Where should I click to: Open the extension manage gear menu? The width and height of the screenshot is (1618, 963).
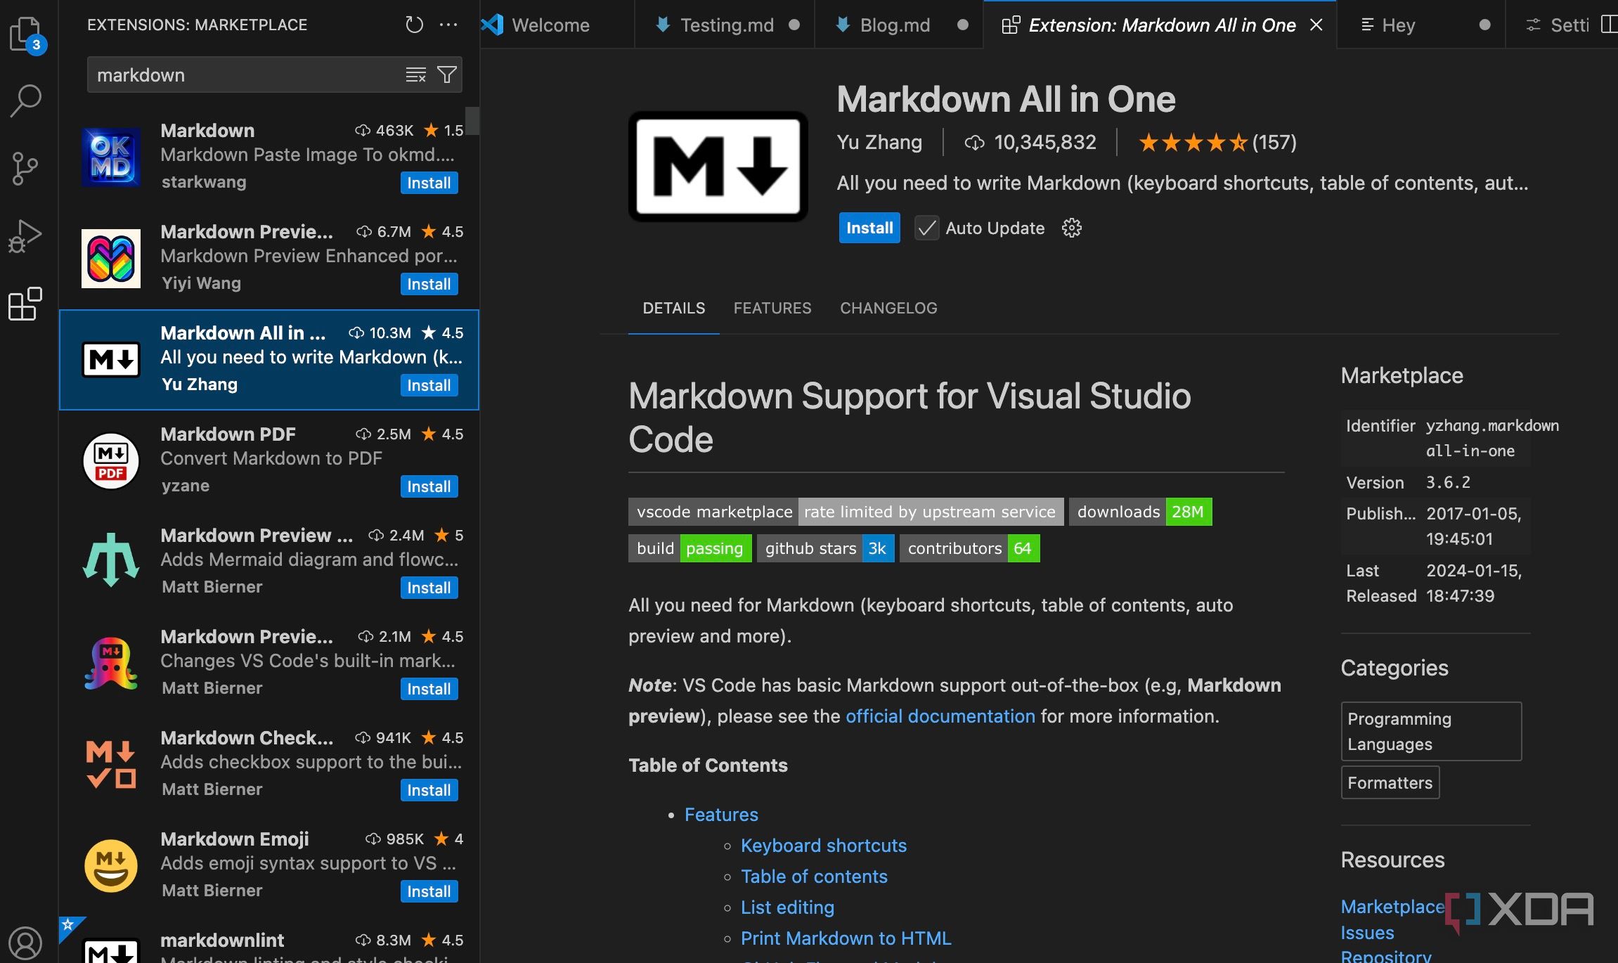point(1071,228)
